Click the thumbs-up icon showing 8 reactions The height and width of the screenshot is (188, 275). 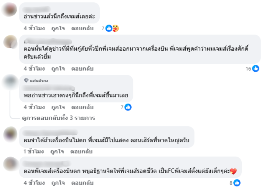237,183
